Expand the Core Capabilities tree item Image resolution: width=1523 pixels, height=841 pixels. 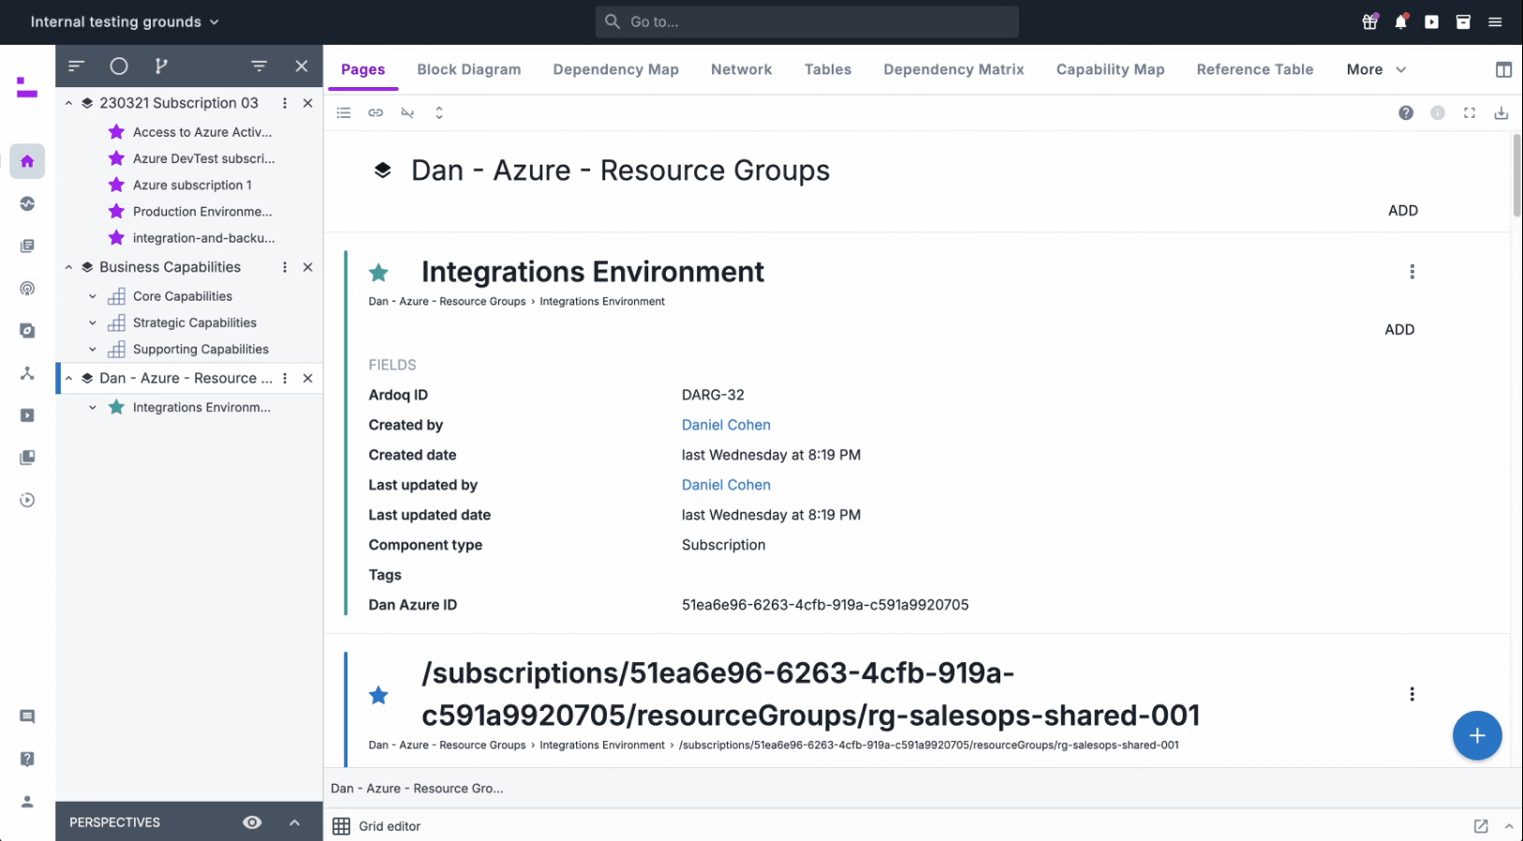pyautogui.click(x=93, y=296)
